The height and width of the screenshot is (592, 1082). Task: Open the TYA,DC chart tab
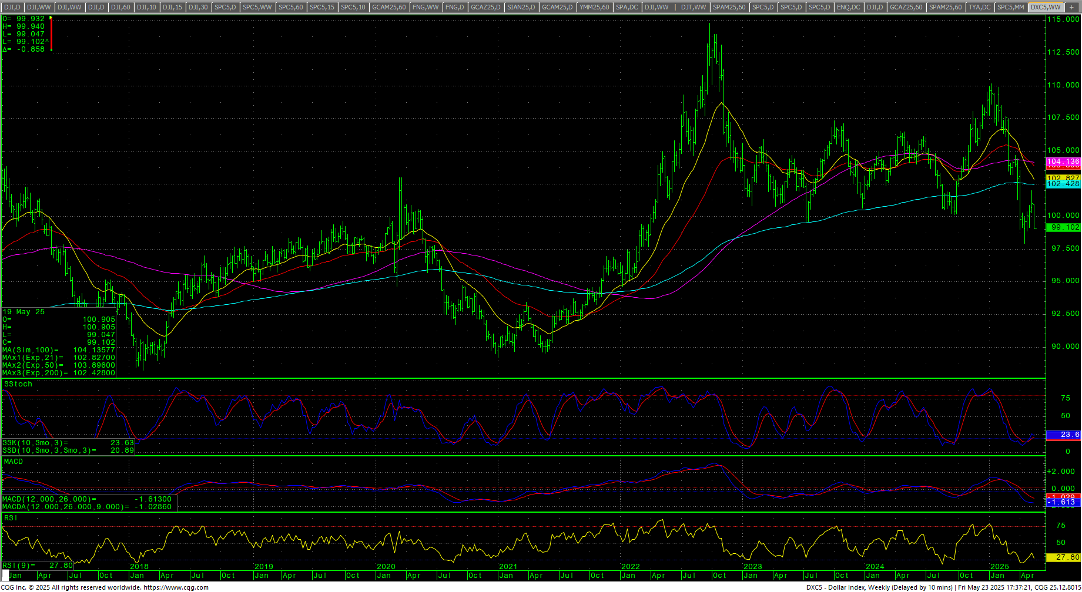pos(979,7)
